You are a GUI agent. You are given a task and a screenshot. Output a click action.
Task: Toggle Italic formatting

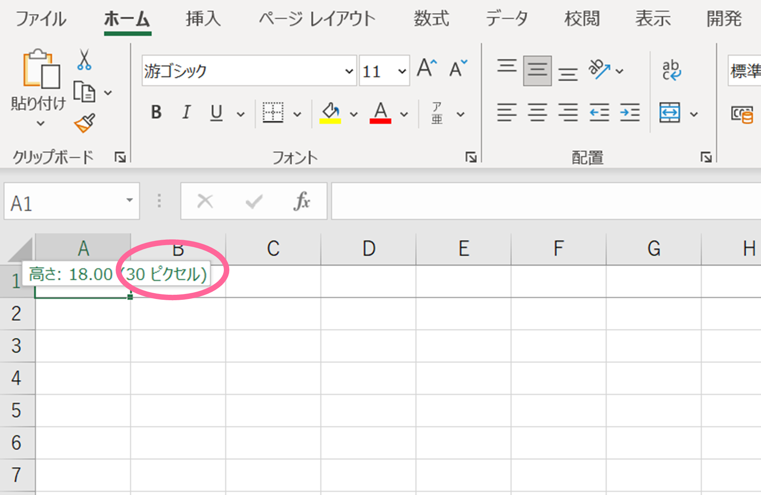pos(186,112)
